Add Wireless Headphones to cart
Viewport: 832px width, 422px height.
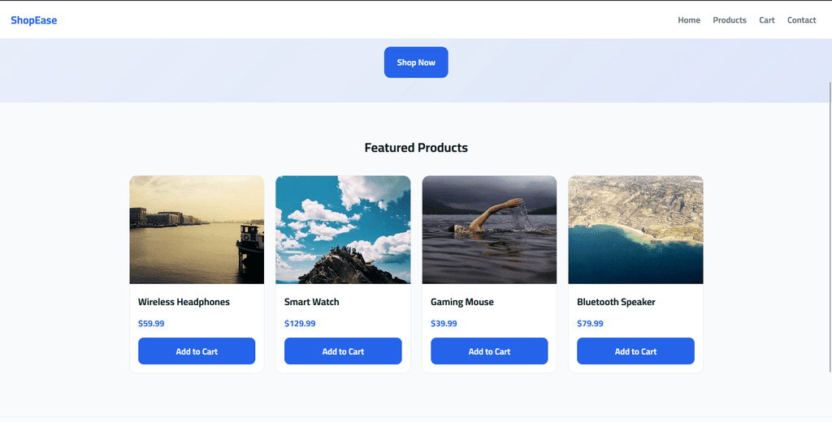click(x=197, y=351)
